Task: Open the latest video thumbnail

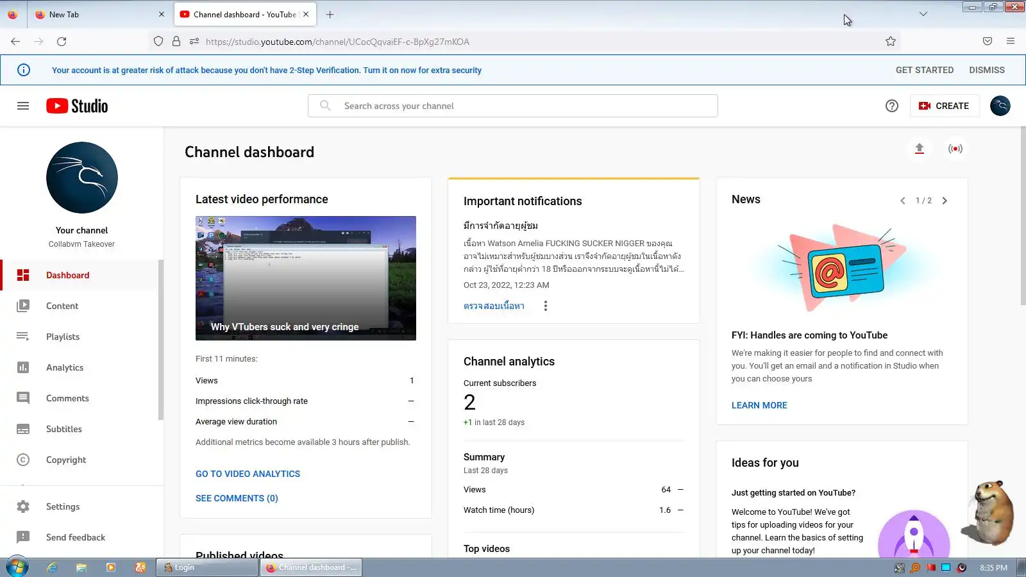Action: [x=306, y=278]
